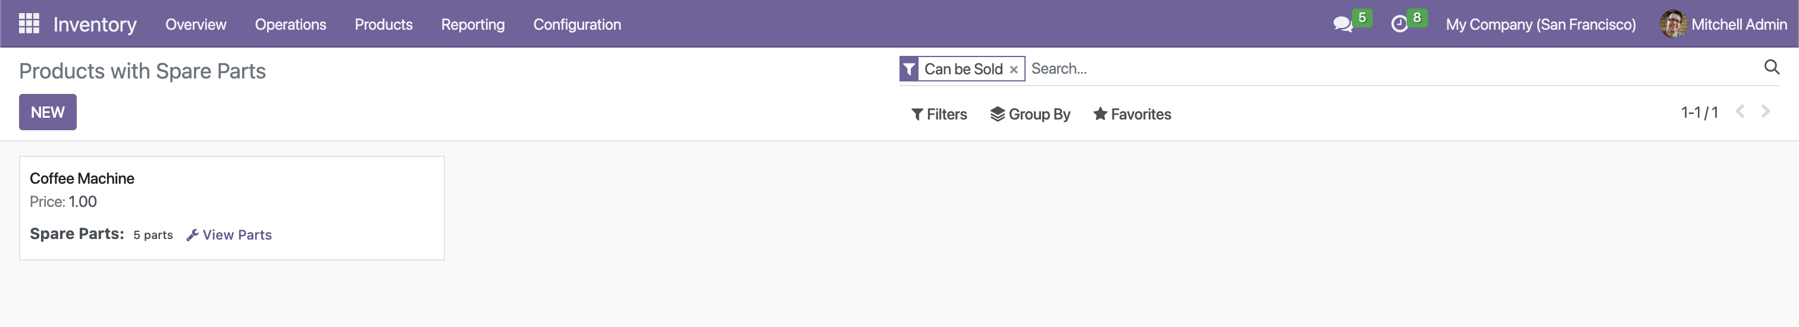Viewport: 1799px width, 327px height.
Task: Open the Configuration menu
Action: (x=577, y=24)
